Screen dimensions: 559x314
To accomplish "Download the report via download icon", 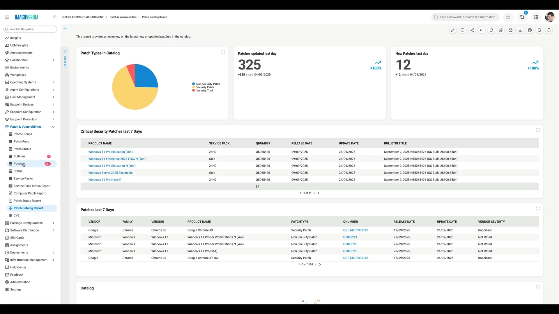I will coord(520,30).
